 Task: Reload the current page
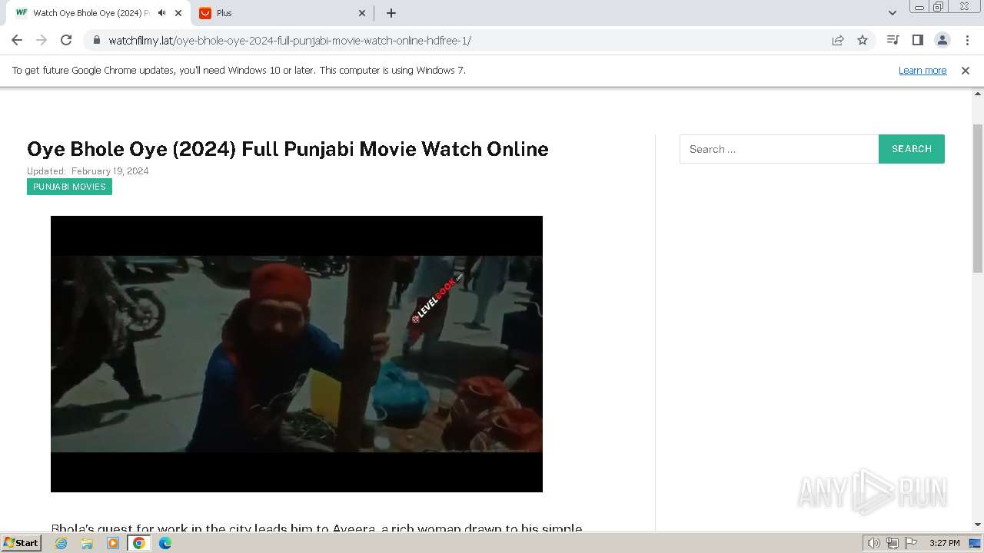pos(66,40)
